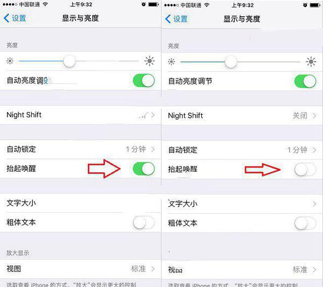This screenshot has width=323, height=287.
Task: Tap the brightness slider knob in left screenshot
Action: (69, 61)
